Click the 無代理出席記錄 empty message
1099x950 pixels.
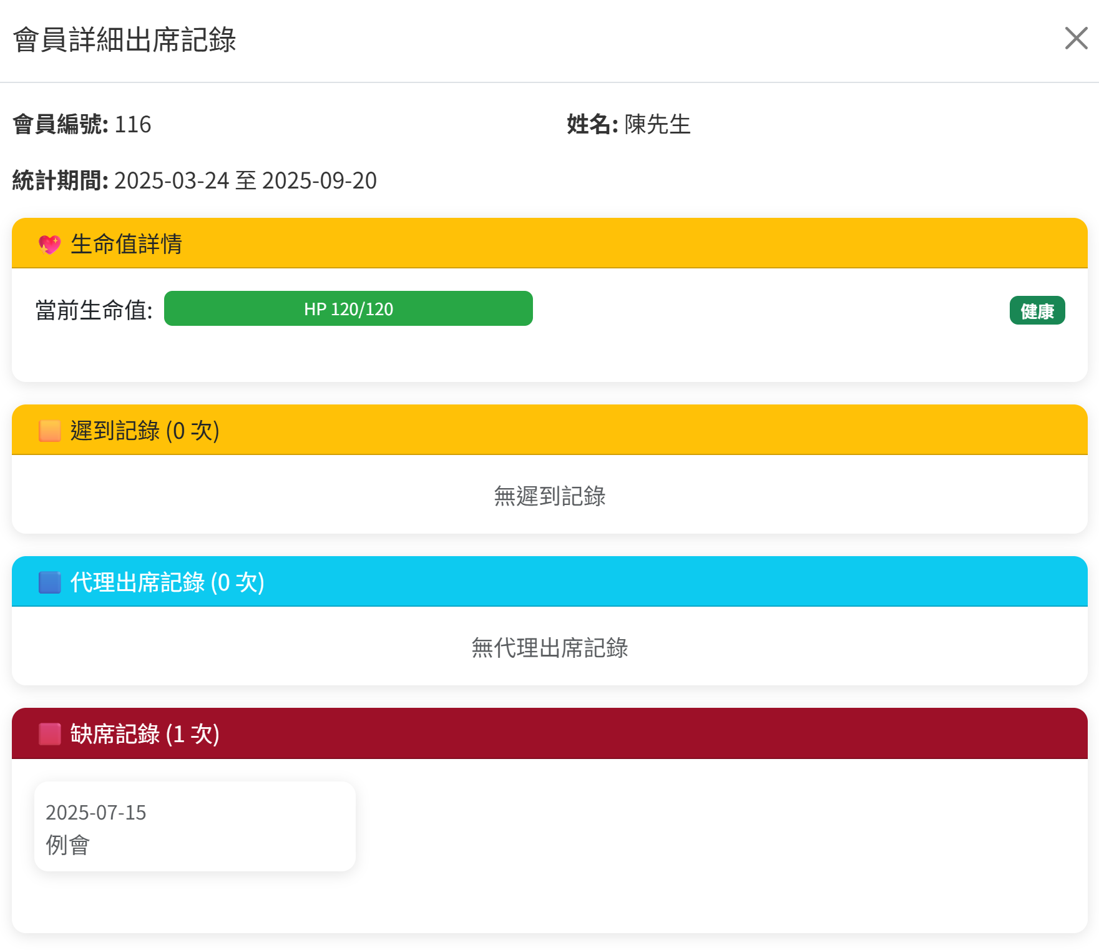(549, 648)
